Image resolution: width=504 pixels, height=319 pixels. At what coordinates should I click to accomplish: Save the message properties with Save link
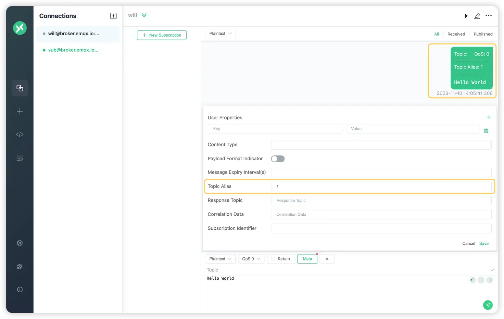(x=484, y=243)
